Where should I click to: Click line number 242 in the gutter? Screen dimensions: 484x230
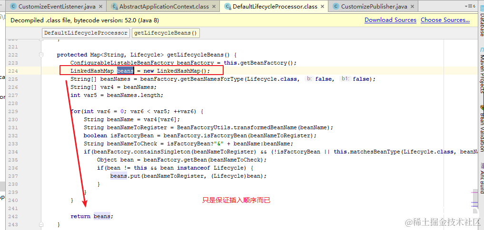coord(13,216)
